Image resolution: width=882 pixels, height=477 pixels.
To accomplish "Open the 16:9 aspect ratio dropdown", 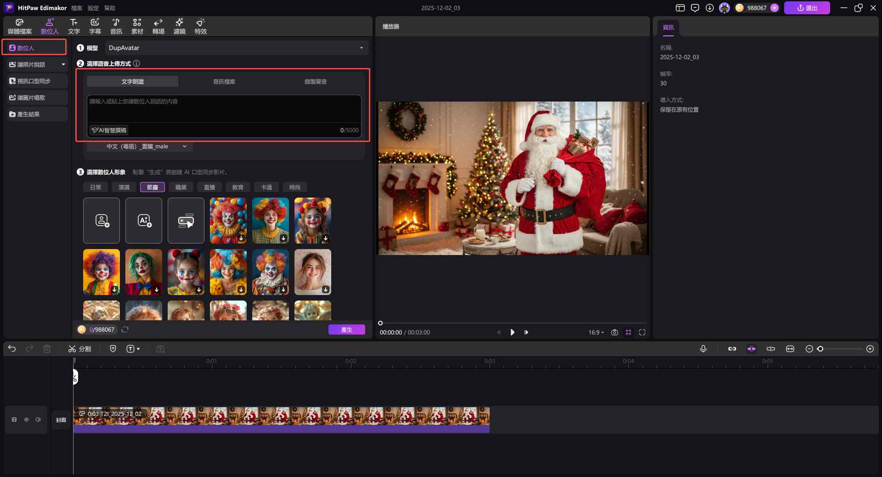I will tap(596, 332).
